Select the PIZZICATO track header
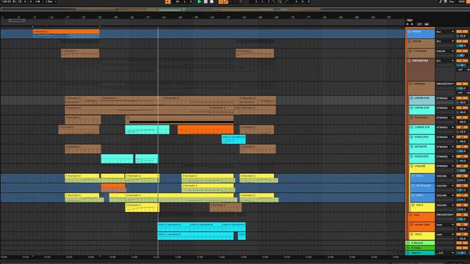The width and height of the screenshot is (470, 264). coord(422,158)
